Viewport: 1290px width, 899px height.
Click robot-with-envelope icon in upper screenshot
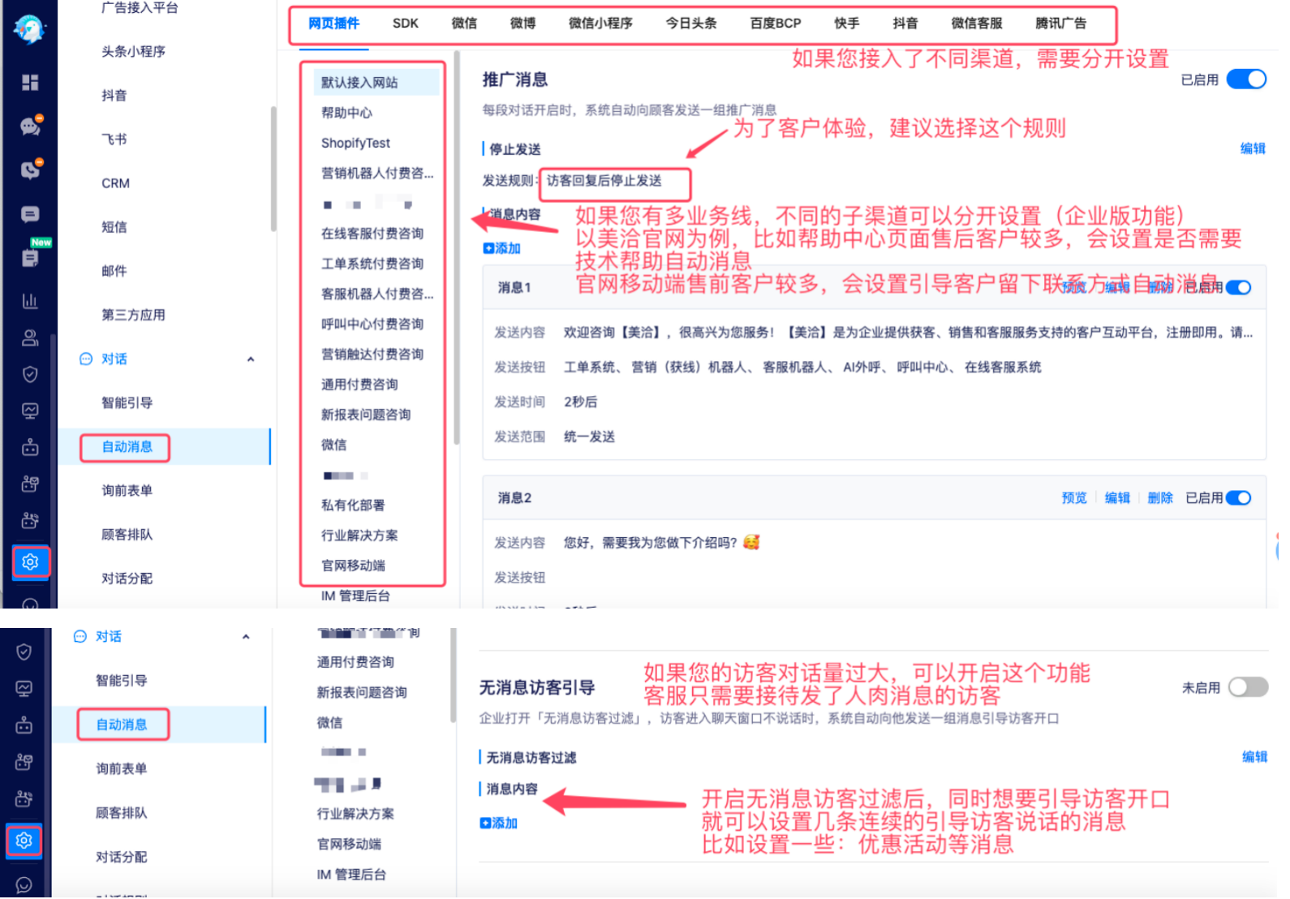[30, 484]
